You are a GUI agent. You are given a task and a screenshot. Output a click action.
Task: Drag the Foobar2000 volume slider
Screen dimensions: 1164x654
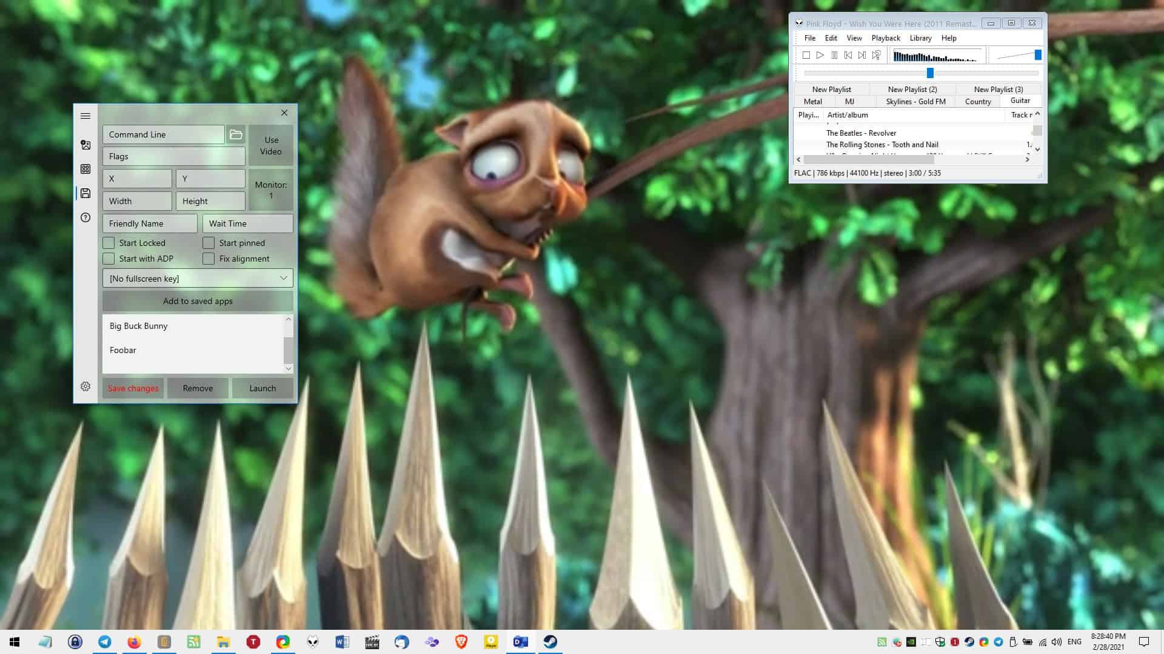click(1037, 54)
